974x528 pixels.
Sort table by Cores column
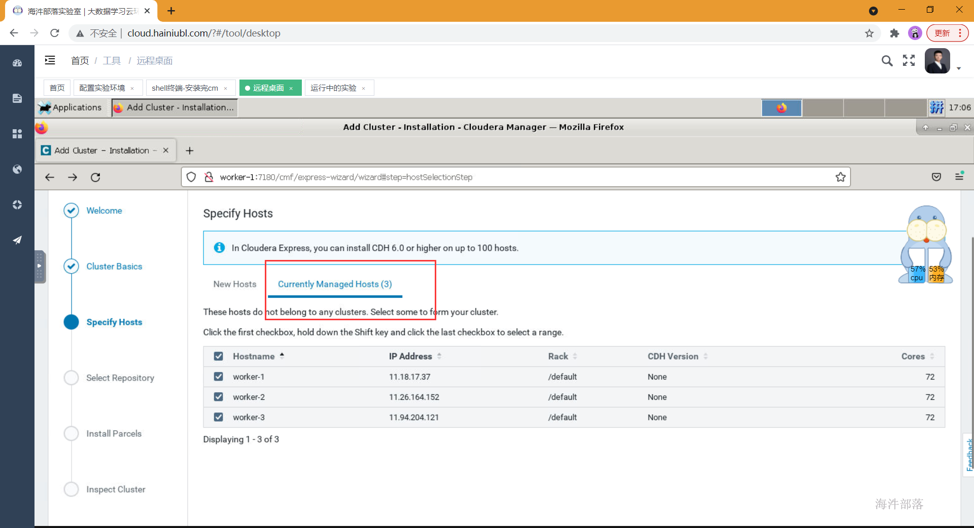pyautogui.click(x=917, y=356)
